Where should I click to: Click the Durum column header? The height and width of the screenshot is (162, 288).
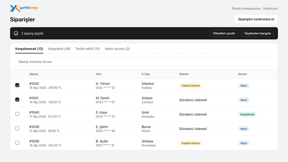(242, 74)
